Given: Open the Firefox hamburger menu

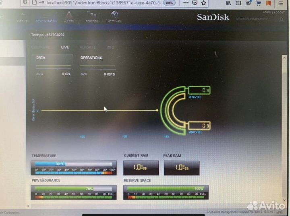Looking at the screenshot, I should point(281,3).
